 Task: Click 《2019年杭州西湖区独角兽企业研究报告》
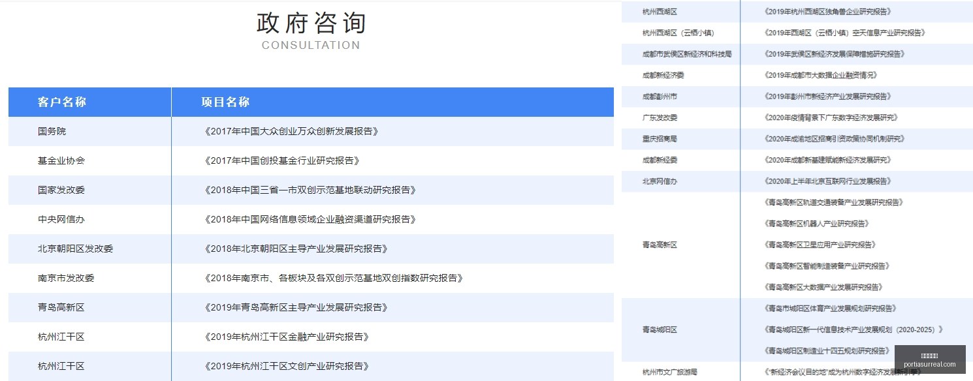click(x=827, y=11)
